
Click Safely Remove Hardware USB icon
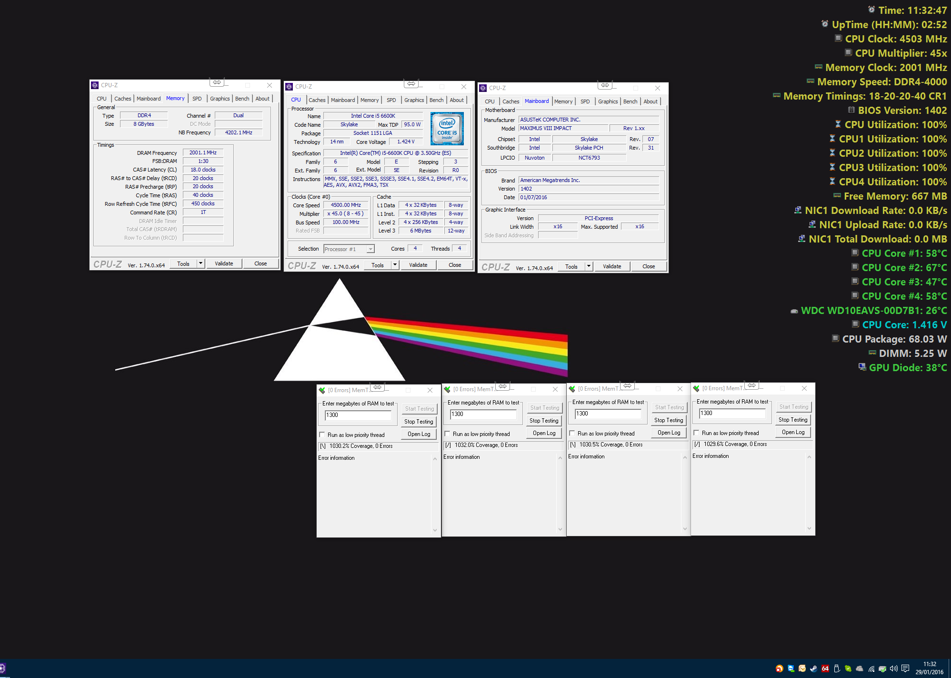pos(837,668)
